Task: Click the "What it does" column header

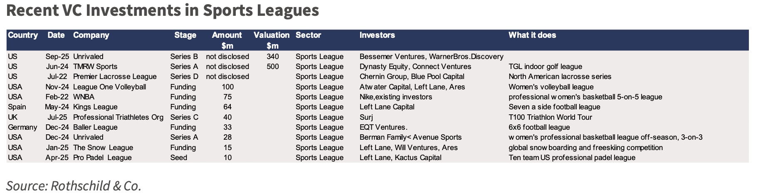Action: tap(532, 35)
